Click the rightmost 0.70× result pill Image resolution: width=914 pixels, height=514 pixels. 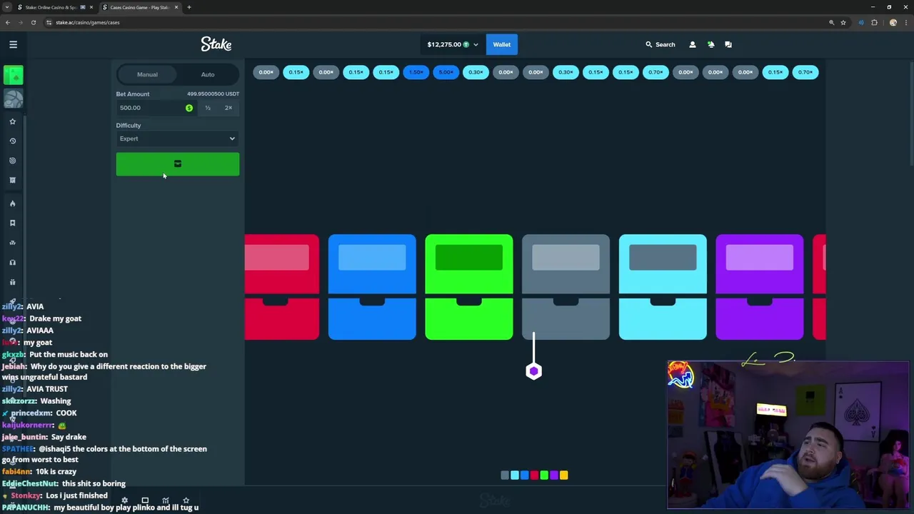(x=805, y=72)
